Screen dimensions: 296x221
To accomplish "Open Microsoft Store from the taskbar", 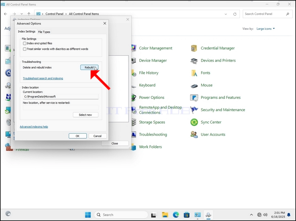I will pyautogui.click(x=187, y=215).
